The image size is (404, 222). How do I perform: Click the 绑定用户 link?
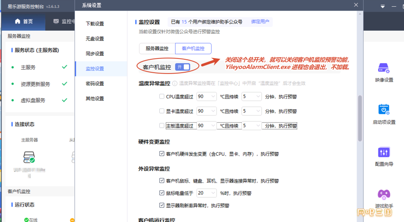point(260,22)
